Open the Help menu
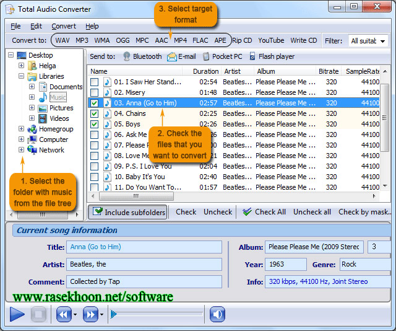Screen dimensions: 396x331 [92, 26]
